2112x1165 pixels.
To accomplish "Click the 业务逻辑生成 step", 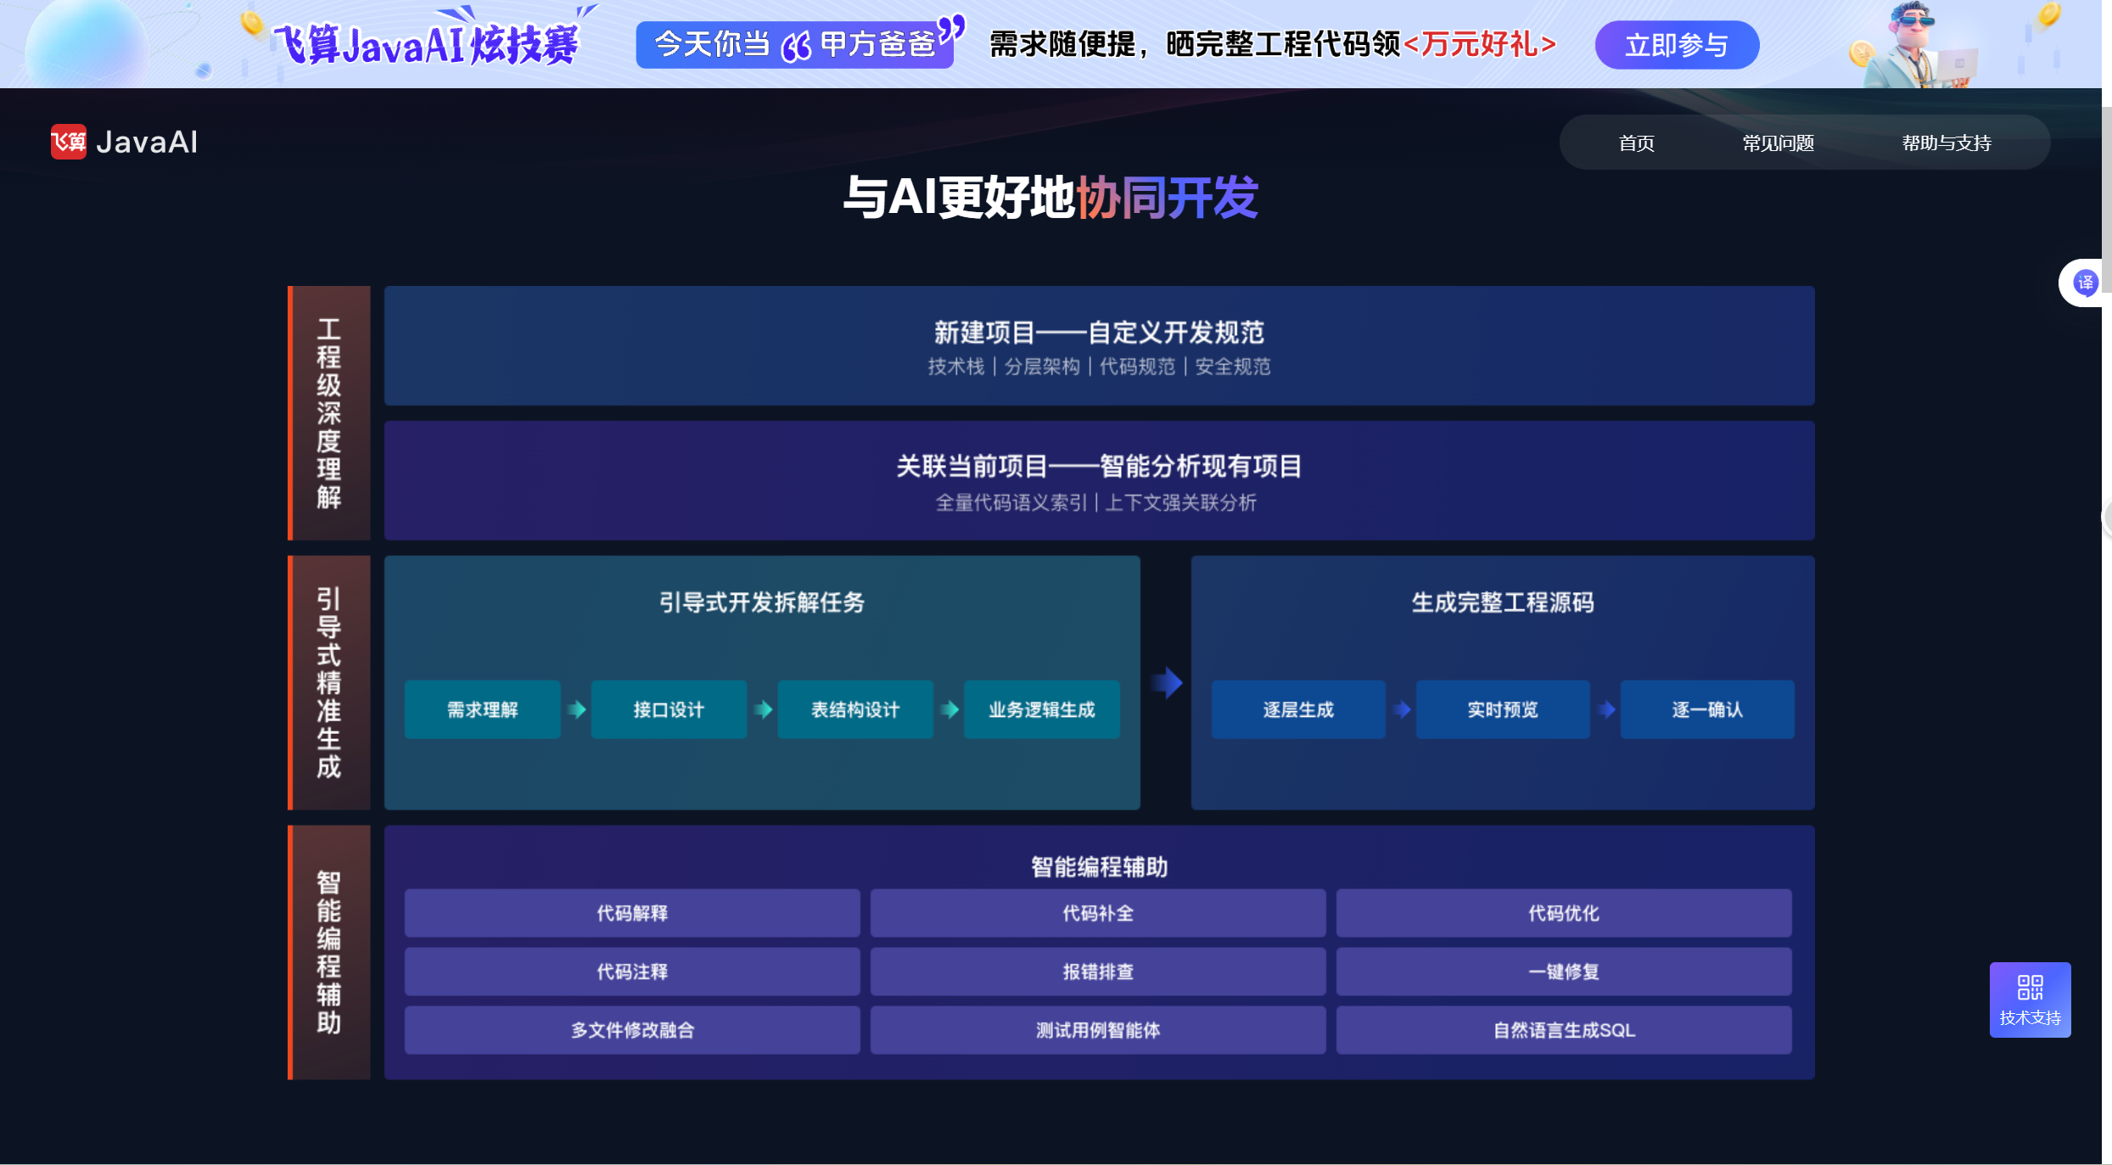I will coord(1042,709).
